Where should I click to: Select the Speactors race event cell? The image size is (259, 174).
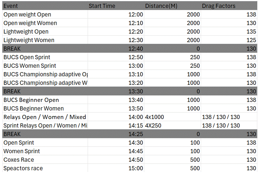pos(45,168)
